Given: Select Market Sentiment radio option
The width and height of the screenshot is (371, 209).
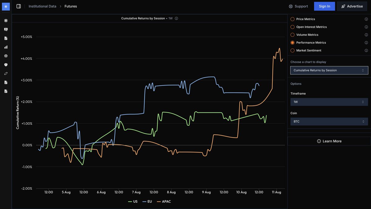Looking at the screenshot, I should 292,50.
